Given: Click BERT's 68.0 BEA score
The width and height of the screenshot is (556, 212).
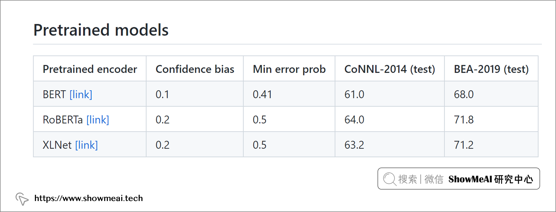Looking at the screenshot, I should pyautogui.click(x=464, y=94).
